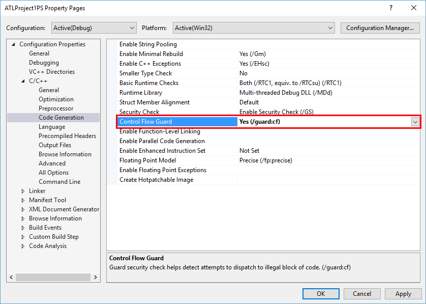Click the tree scrollbar right arrow
Screen dimensions: 426x304
click(96, 278)
